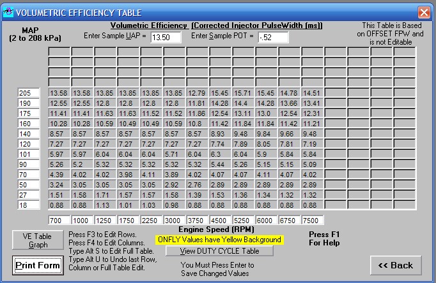Select MAP row header 90

29,164
